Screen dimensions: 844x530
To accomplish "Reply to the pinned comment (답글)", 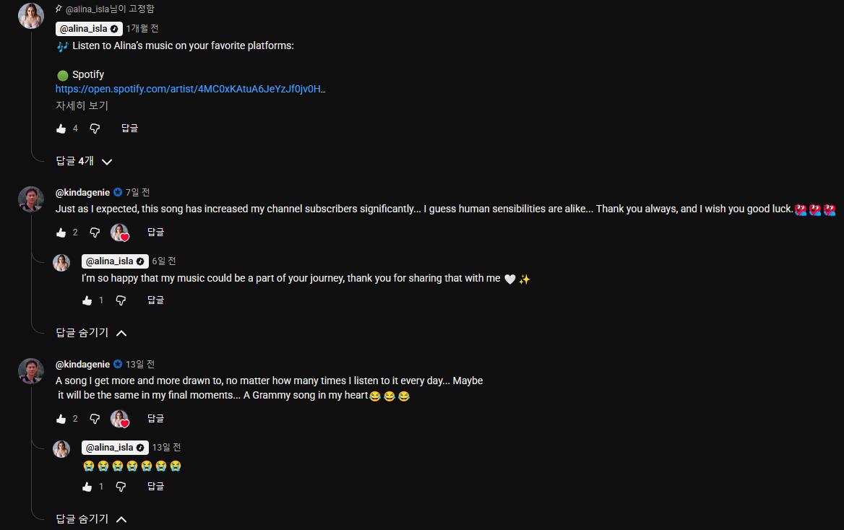I will click(x=129, y=129).
